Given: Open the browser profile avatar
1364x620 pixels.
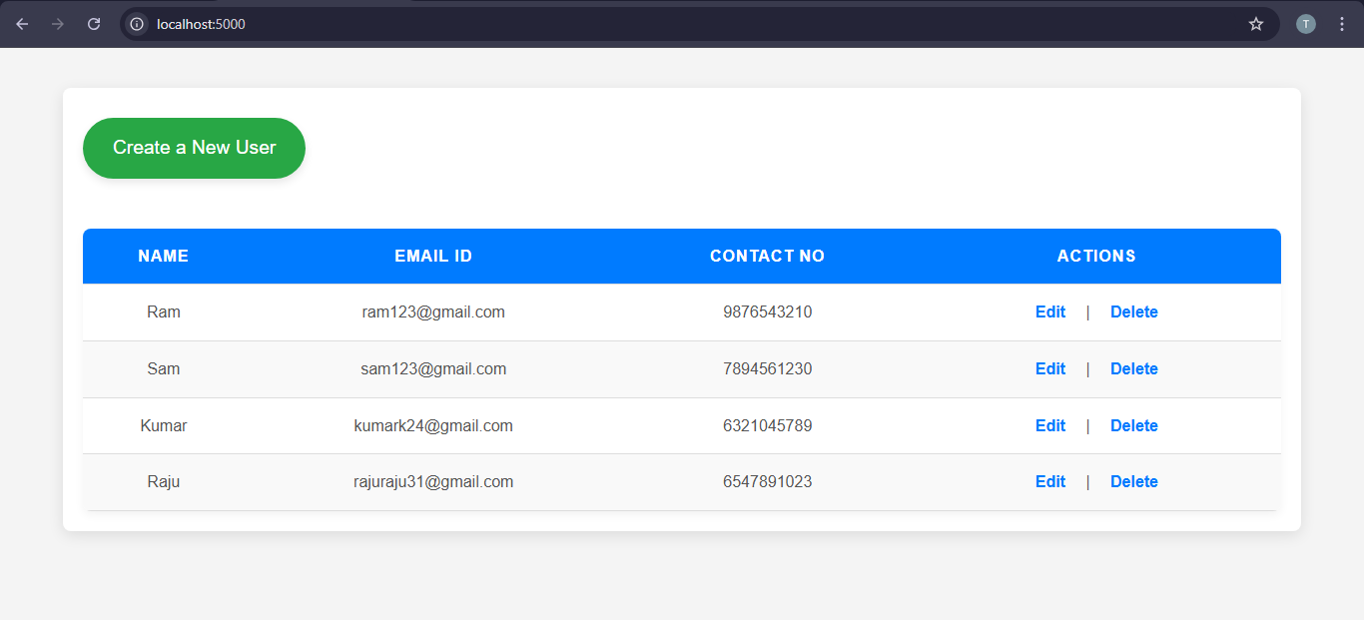Looking at the screenshot, I should tap(1306, 24).
